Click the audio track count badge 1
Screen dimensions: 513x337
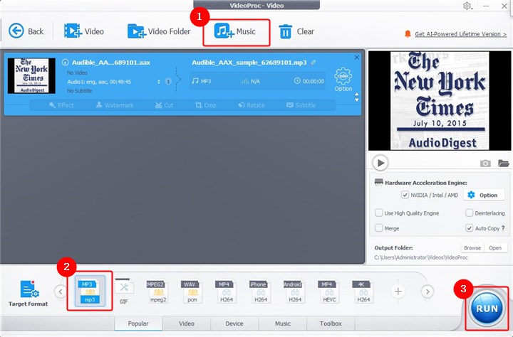[x=168, y=81]
